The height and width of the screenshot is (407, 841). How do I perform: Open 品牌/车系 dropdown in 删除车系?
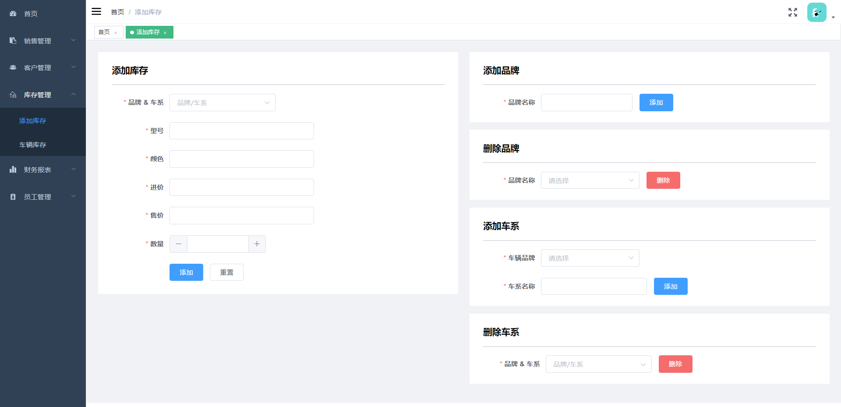pyautogui.click(x=599, y=364)
